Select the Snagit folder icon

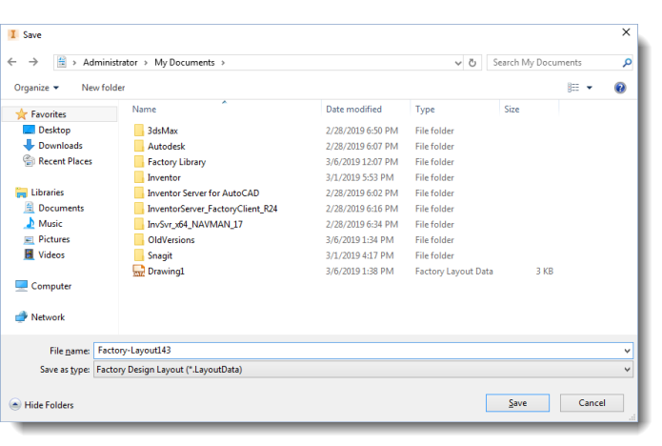pos(139,255)
